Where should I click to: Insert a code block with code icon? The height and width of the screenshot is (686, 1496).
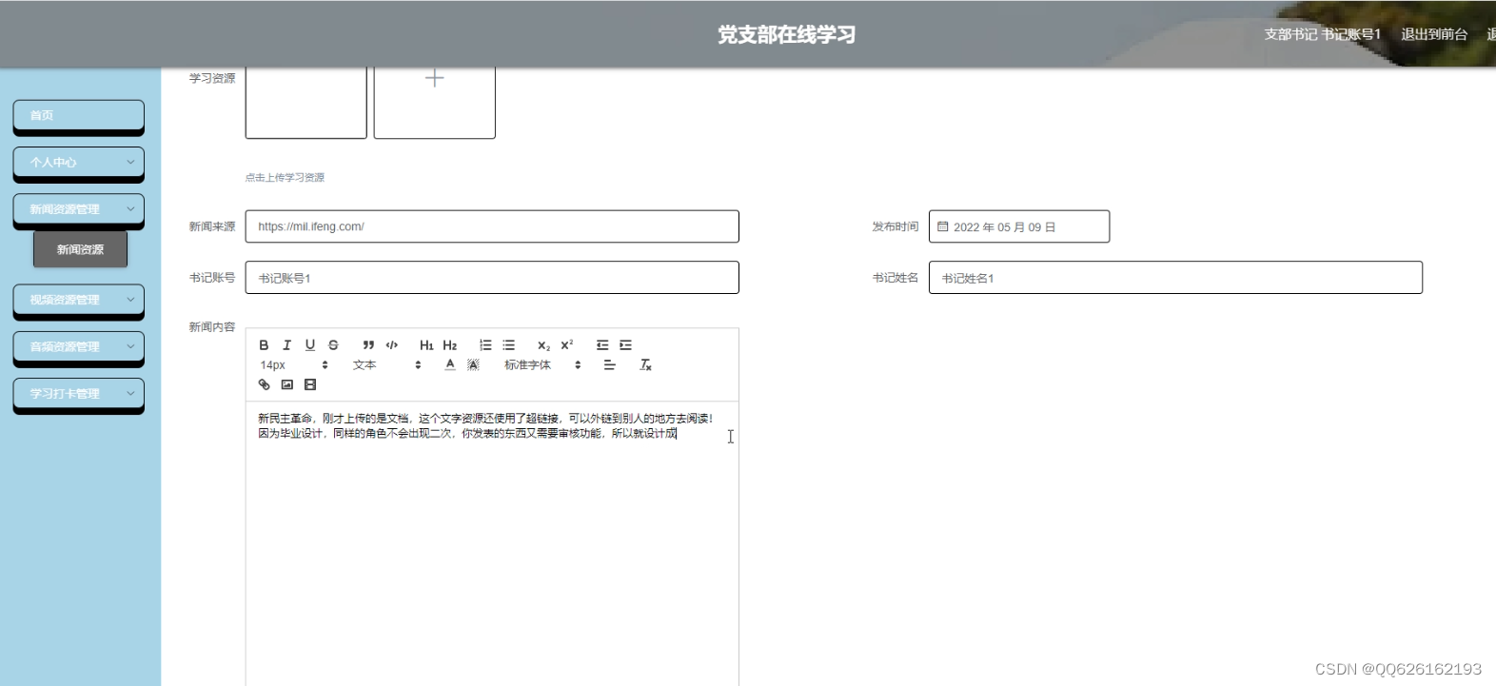[x=391, y=345]
